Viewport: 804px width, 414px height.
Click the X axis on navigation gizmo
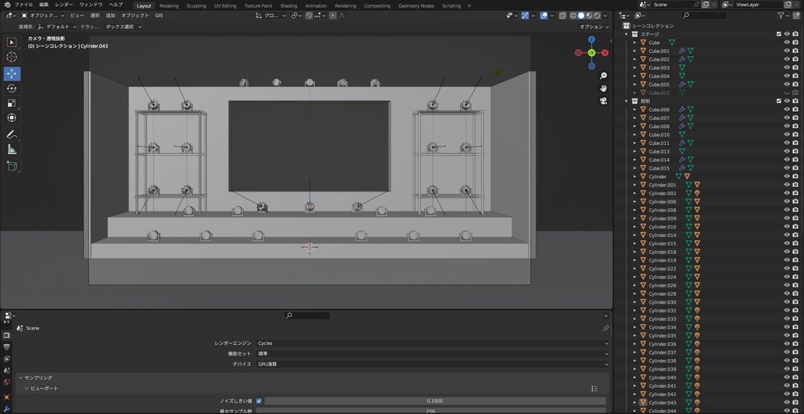605,52
